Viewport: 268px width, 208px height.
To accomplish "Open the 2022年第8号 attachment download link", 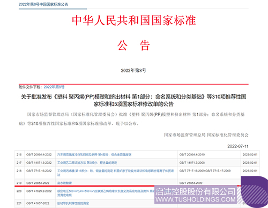I will [x=54, y=87].
